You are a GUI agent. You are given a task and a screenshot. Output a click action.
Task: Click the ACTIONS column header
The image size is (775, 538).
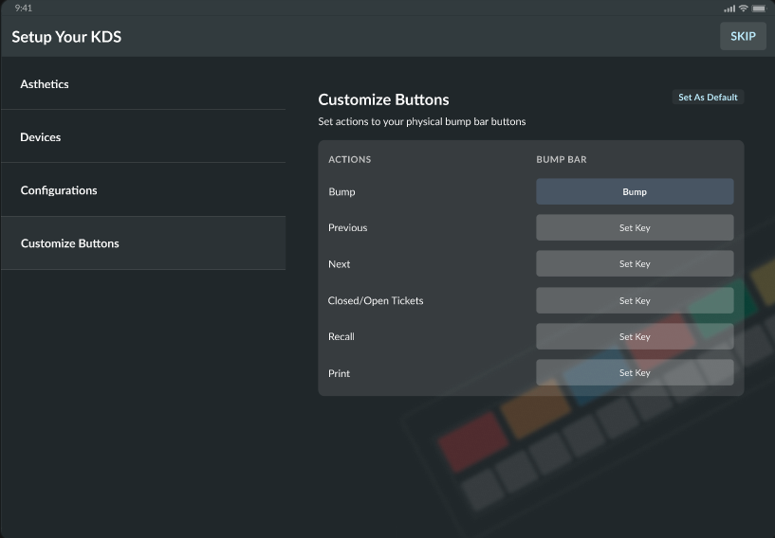click(x=349, y=159)
